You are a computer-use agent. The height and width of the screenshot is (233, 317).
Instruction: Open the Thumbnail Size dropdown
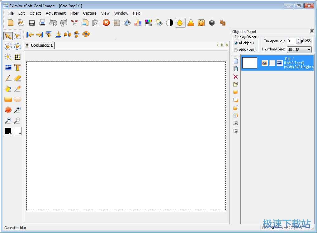click(x=299, y=50)
